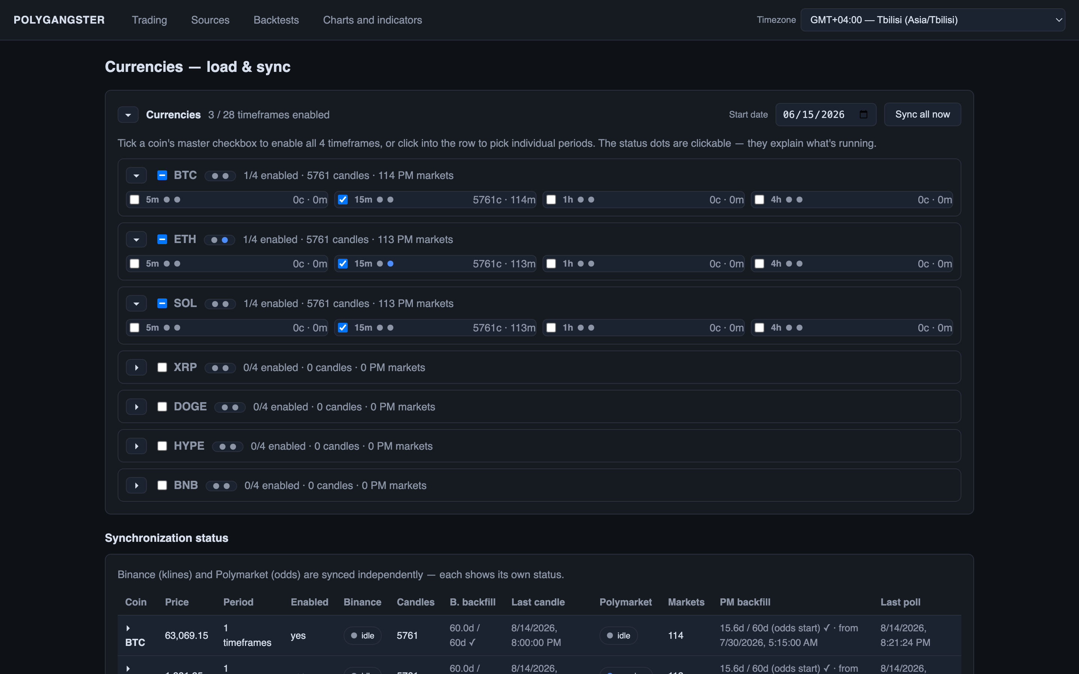The height and width of the screenshot is (674, 1079).
Task: Enable DOGE master checkbox
Action: 162,407
